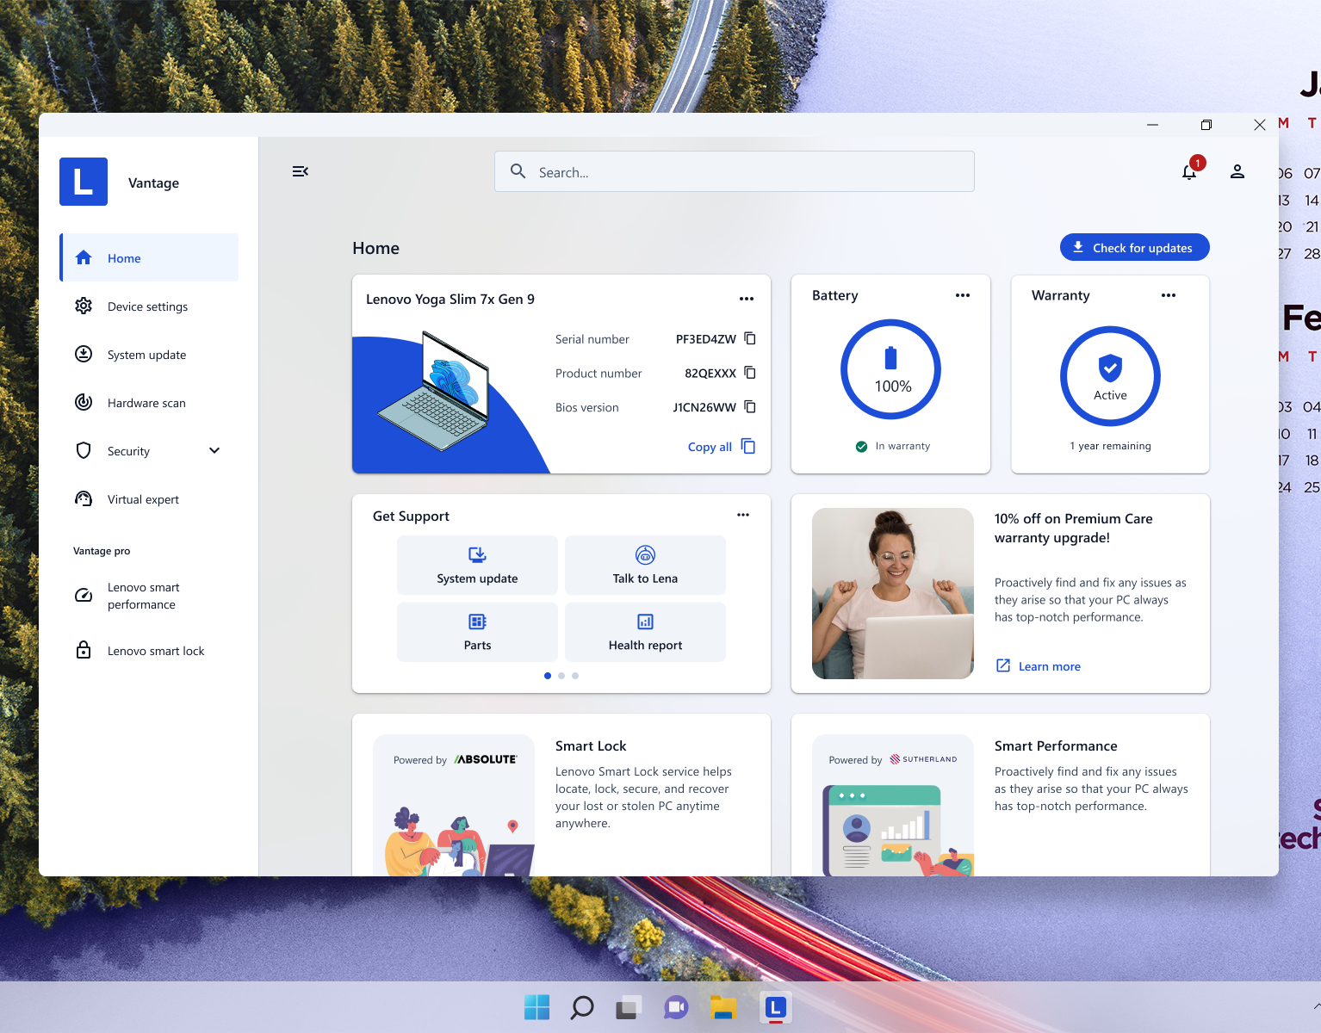This screenshot has width=1321, height=1033.
Task: Select the second Get Support carousel dot
Action: click(x=561, y=676)
